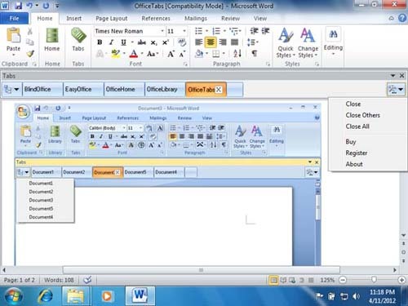
Task: Click the Clear Formatting icon
Action: (x=182, y=42)
